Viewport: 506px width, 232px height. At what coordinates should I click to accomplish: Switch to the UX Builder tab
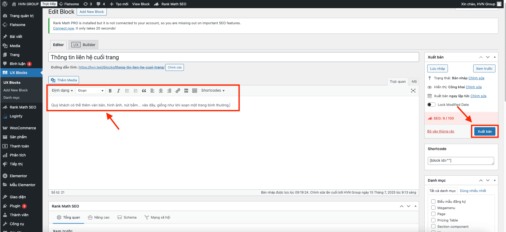pos(83,45)
